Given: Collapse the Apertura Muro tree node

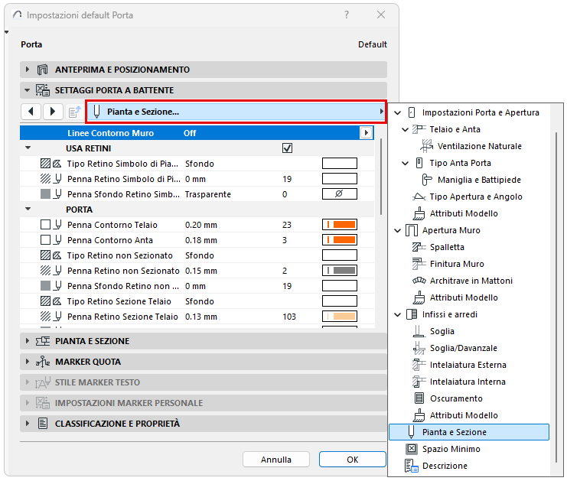Looking at the screenshot, I should point(397,231).
